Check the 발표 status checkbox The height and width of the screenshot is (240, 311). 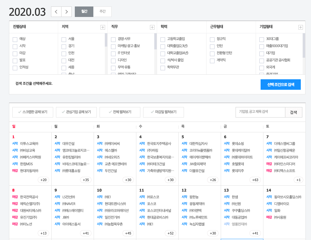point(15,61)
